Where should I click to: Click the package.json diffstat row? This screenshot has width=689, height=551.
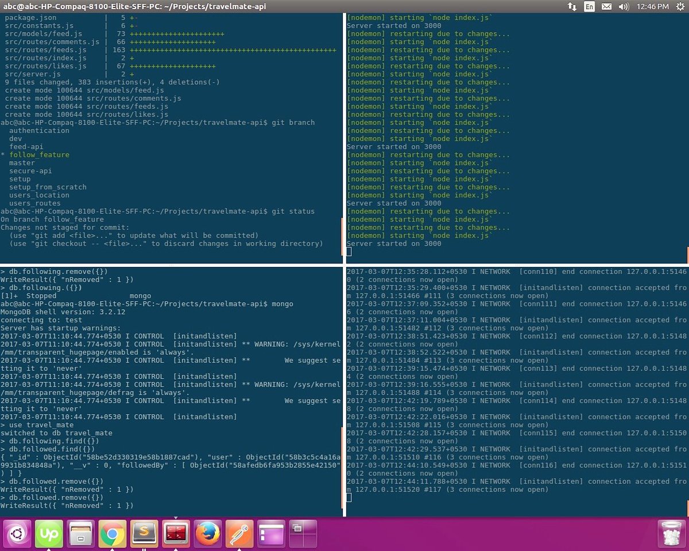(x=71, y=18)
